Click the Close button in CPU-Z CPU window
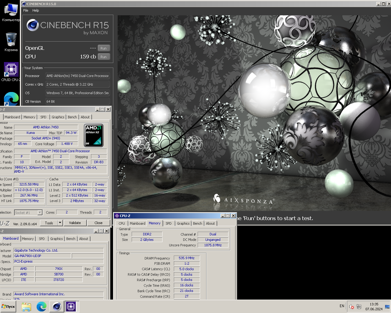 [x=98, y=223]
